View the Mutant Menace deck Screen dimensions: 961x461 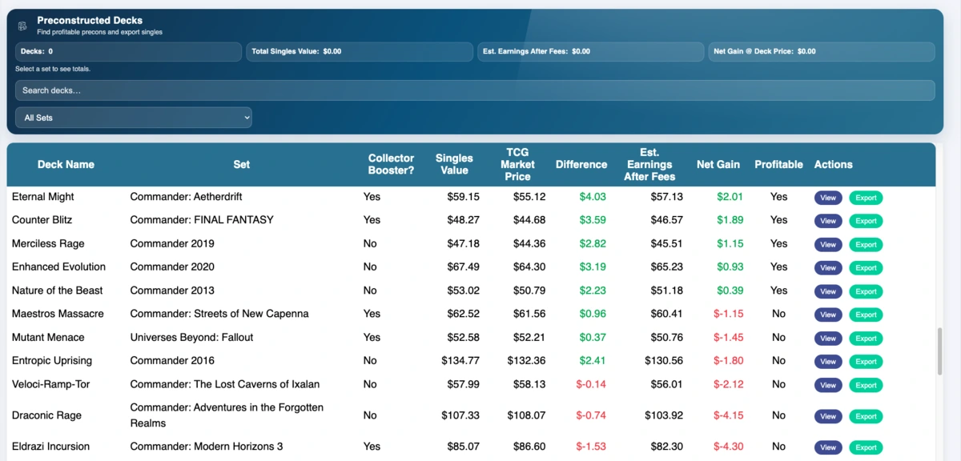tap(827, 337)
